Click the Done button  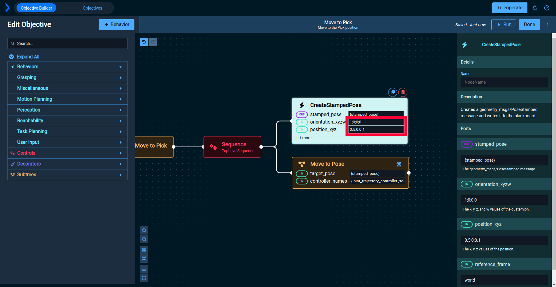530,25
